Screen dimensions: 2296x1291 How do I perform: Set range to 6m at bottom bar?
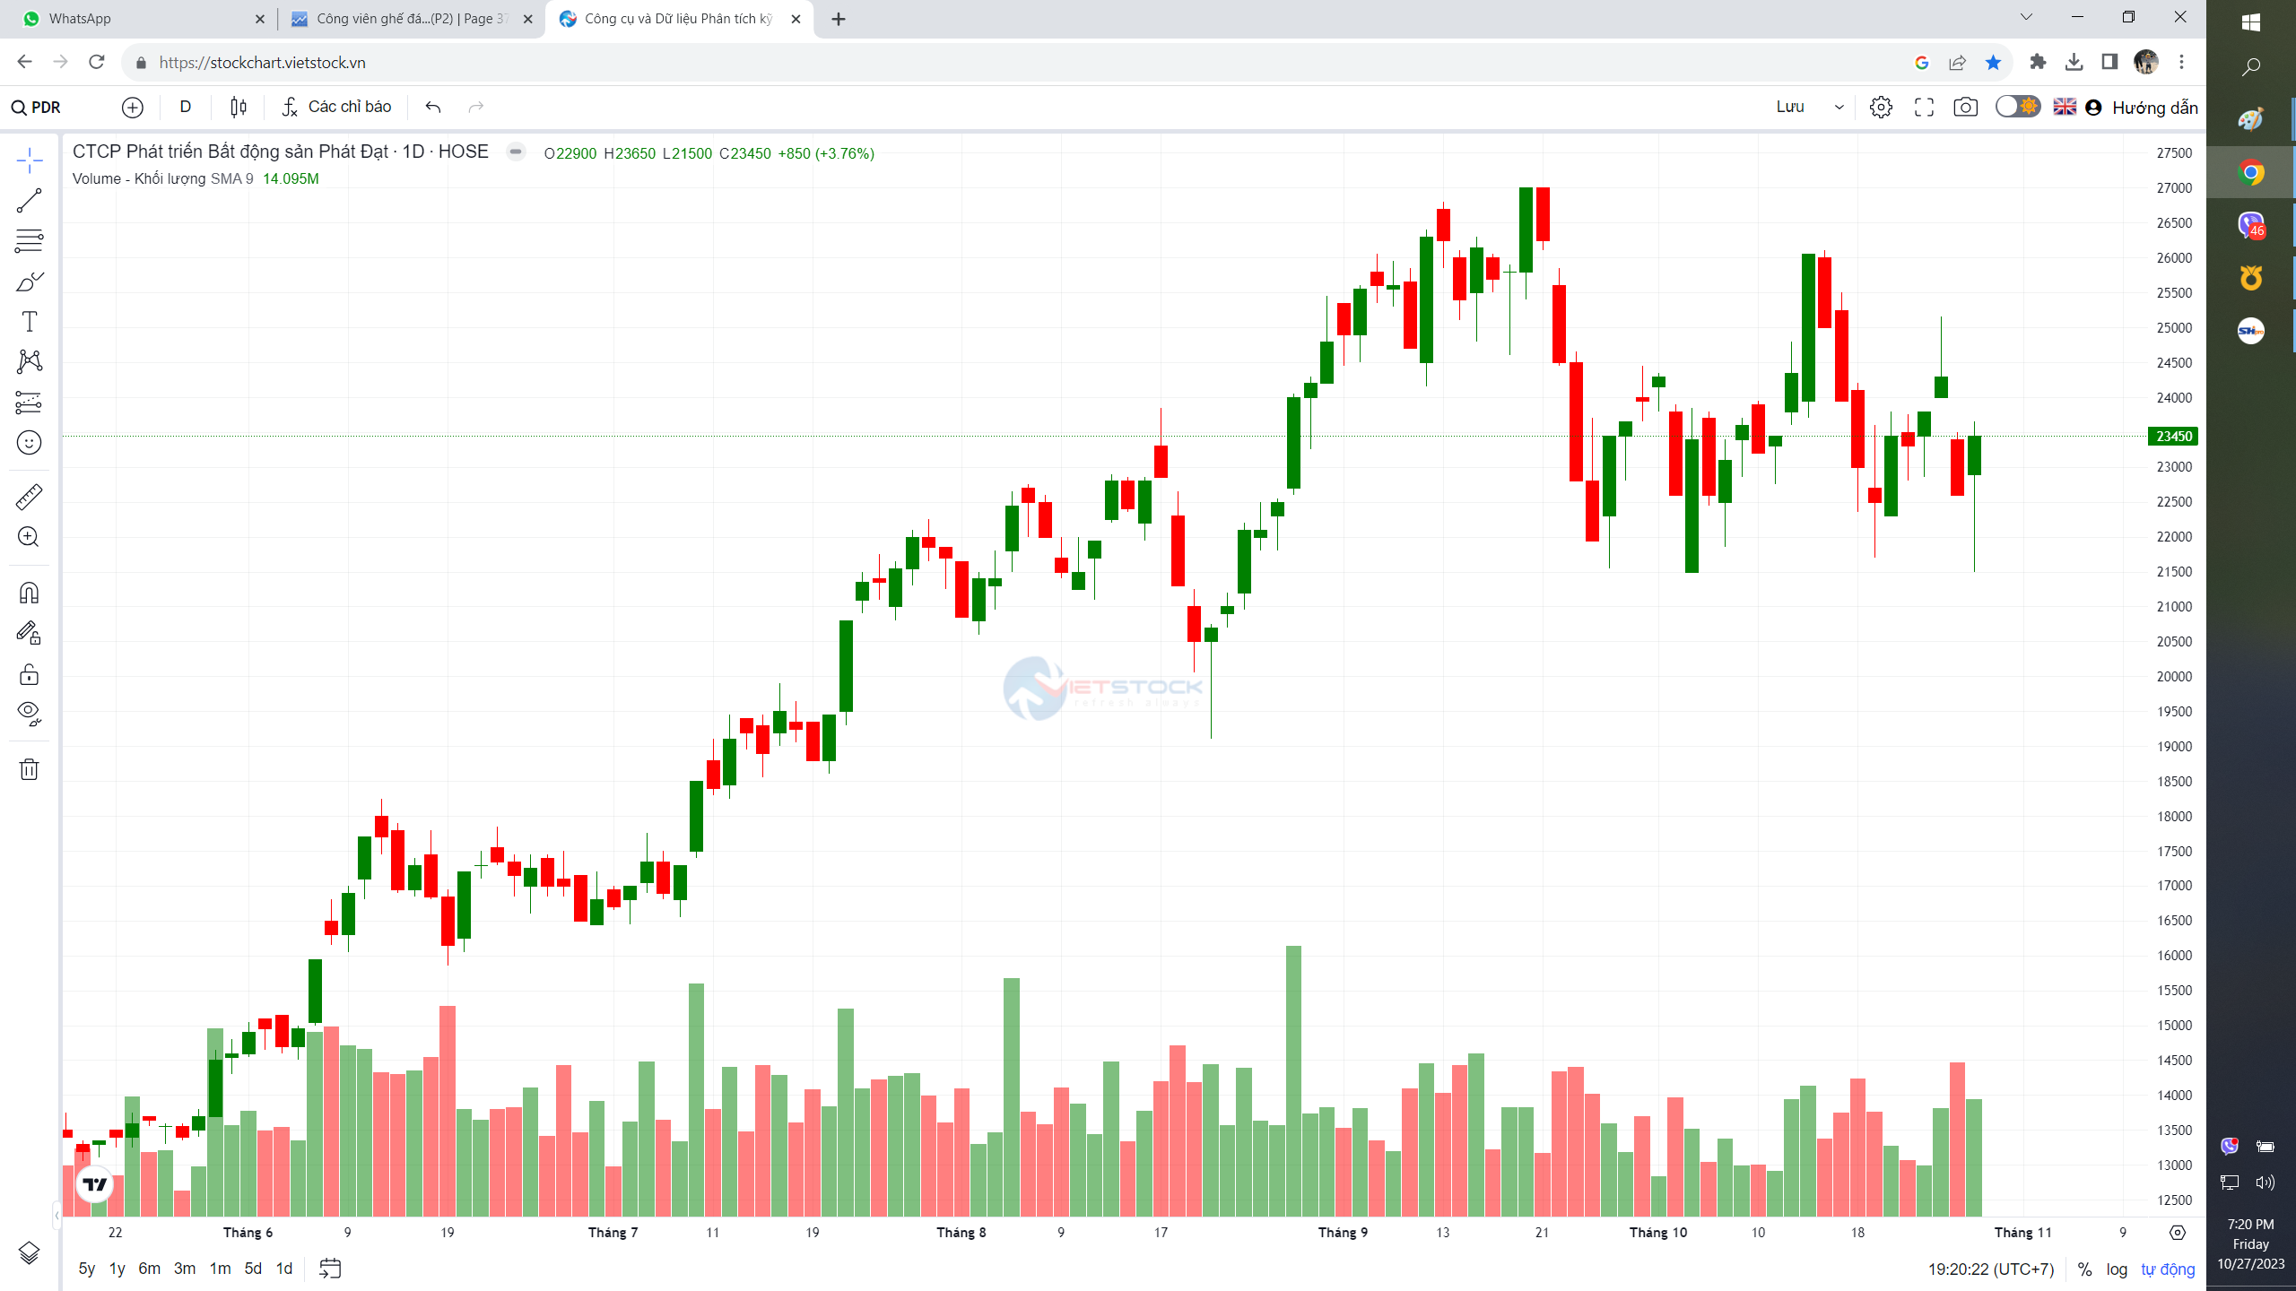click(x=149, y=1269)
